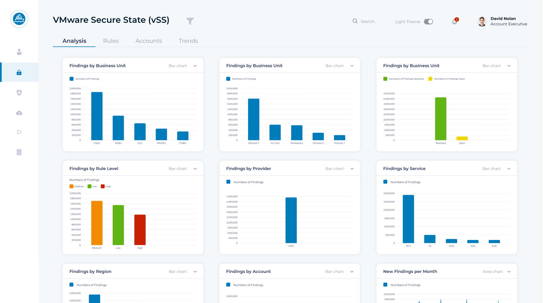
Task: Open the user profile sidebar icon
Action: (19, 52)
